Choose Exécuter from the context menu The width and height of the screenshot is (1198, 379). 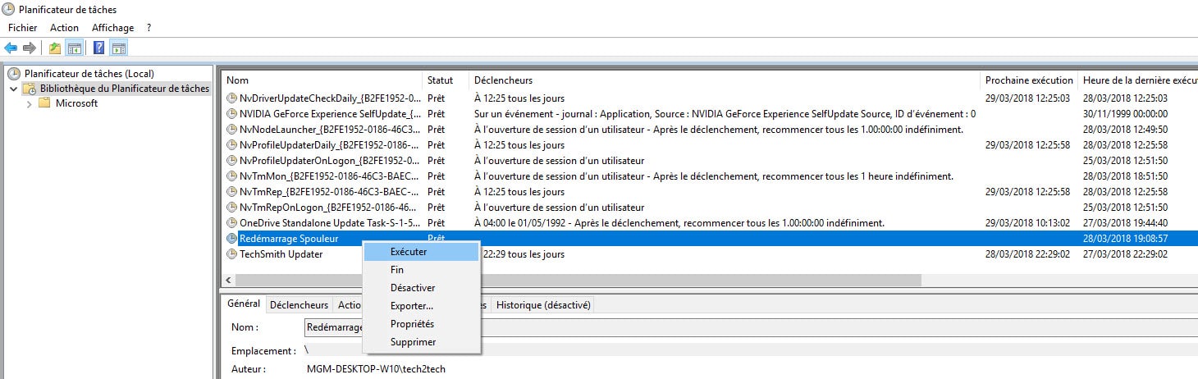pos(409,252)
